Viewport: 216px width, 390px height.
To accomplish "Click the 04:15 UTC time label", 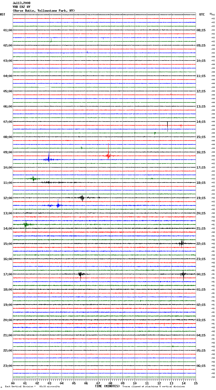I will tap(201, 335).
